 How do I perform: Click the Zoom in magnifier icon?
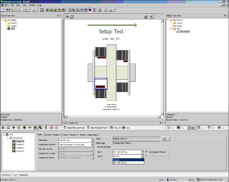coord(73,10)
